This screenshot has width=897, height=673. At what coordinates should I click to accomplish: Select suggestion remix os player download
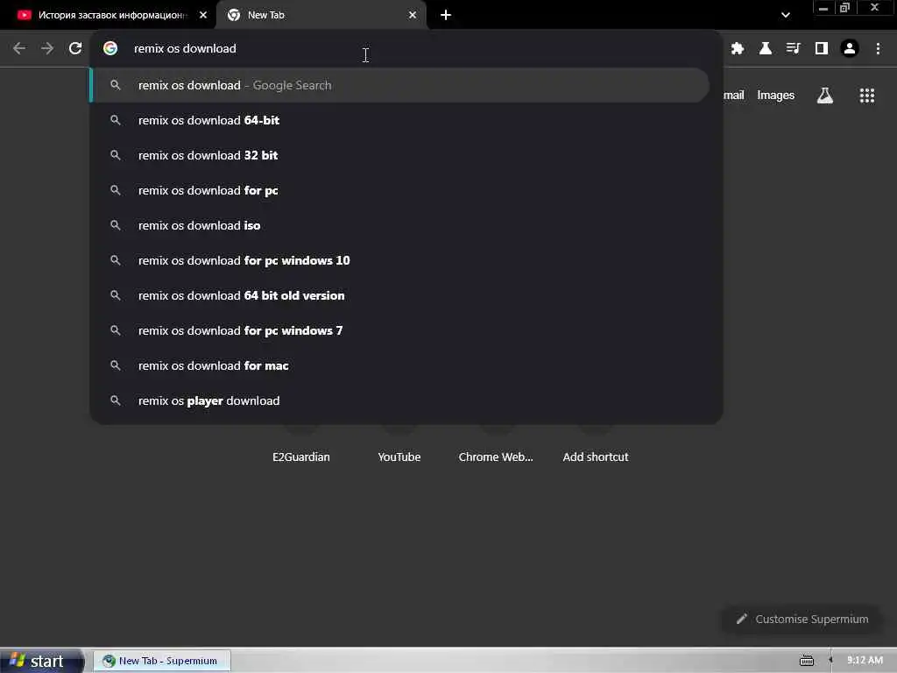pos(400,400)
